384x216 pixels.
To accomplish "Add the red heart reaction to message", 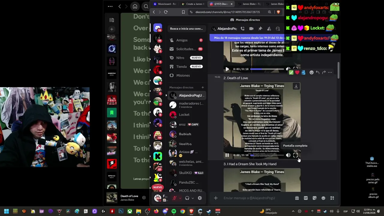I will click(297, 72).
